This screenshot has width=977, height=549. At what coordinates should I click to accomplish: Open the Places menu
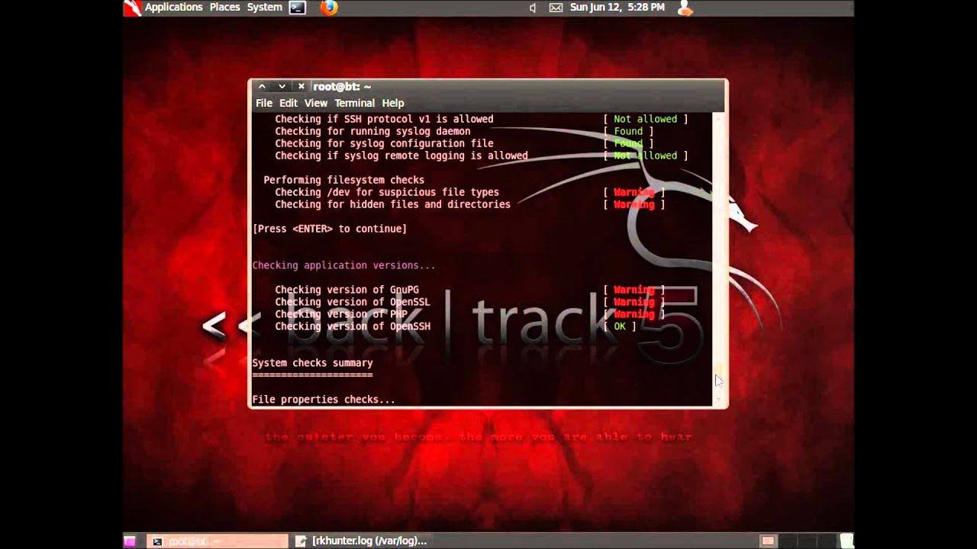coord(224,7)
